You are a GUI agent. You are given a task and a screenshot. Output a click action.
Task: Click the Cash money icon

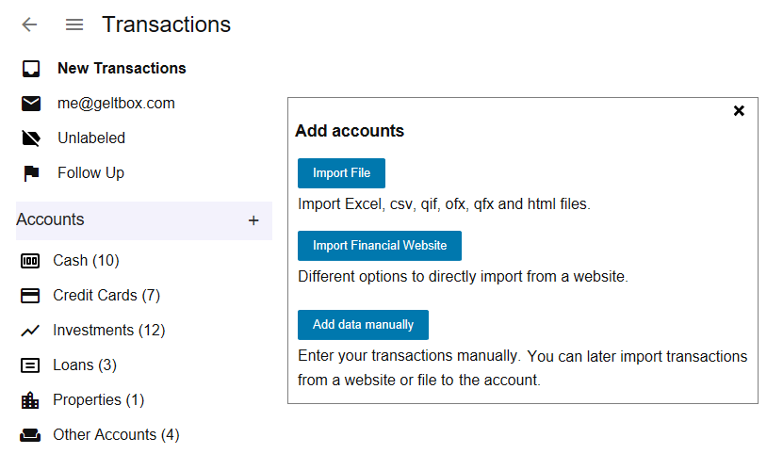30,261
